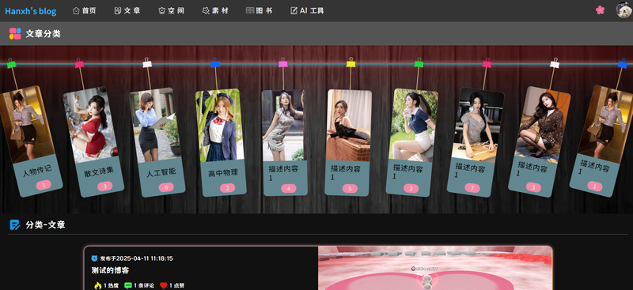
Task: Open the pink cover image of 测试的博客
Action: pyautogui.click(x=435, y=268)
